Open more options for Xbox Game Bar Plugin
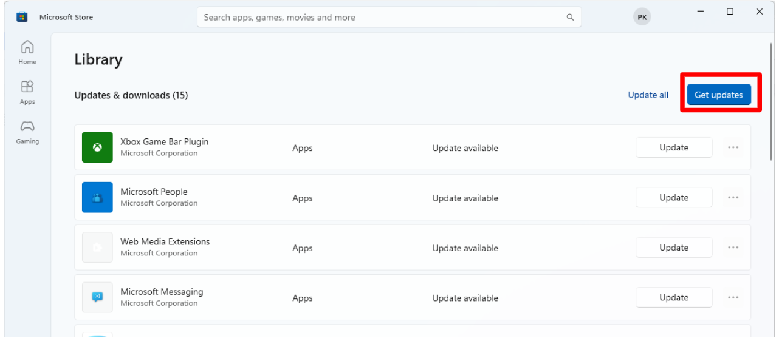This screenshot has width=779, height=347. tap(733, 147)
